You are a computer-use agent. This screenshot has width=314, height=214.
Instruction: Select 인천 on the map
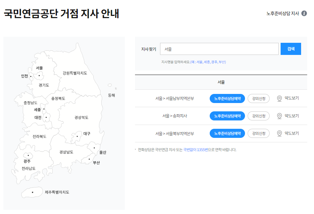(x=24, y=76)
